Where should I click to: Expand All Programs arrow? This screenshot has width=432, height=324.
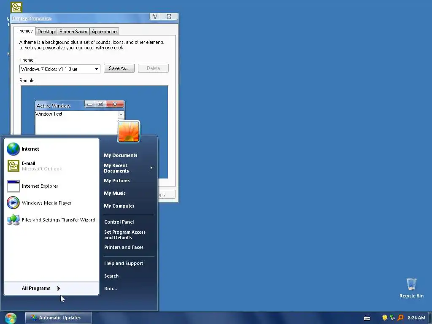[58, 288]
